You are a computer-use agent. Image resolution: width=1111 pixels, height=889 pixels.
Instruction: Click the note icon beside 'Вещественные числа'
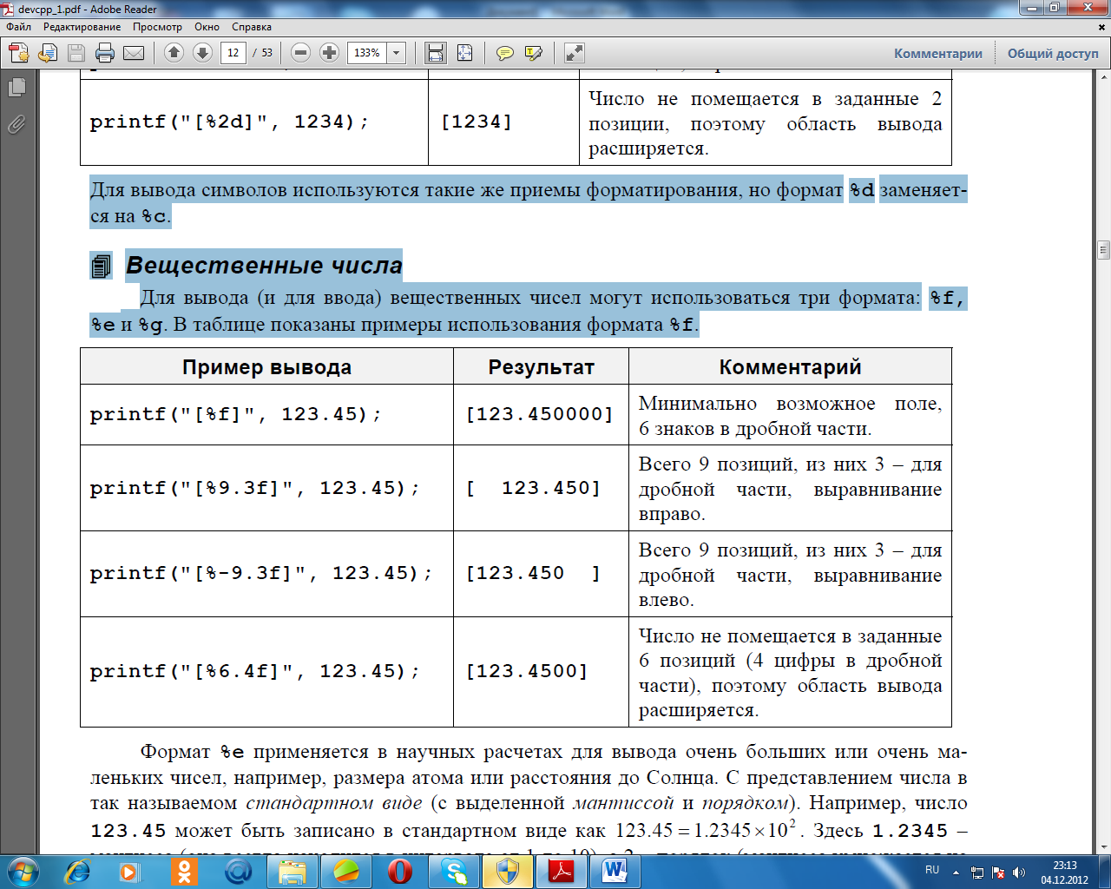click(102, 266)
